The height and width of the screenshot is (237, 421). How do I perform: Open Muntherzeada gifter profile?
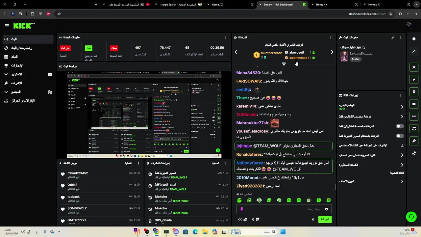coord(271,53)
